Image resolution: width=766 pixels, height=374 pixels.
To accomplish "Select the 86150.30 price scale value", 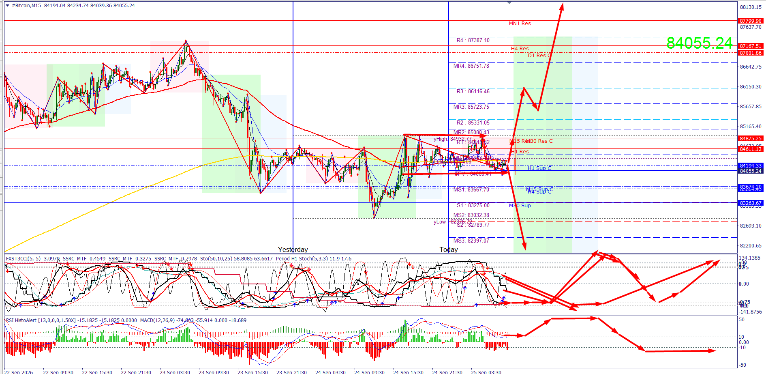I will tap(751, 86).
